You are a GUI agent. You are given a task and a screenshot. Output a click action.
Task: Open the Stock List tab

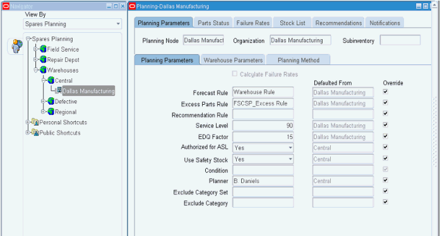click(292, 23)
